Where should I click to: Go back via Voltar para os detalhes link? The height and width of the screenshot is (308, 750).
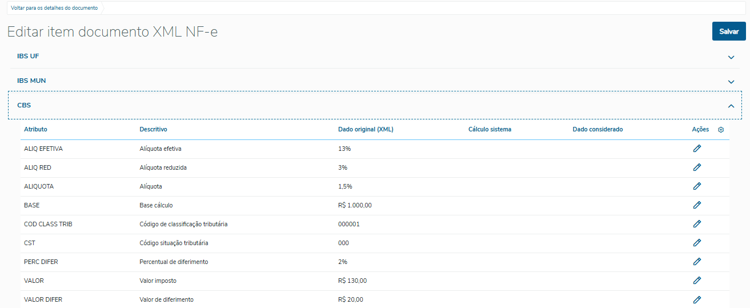click(54, 8)
